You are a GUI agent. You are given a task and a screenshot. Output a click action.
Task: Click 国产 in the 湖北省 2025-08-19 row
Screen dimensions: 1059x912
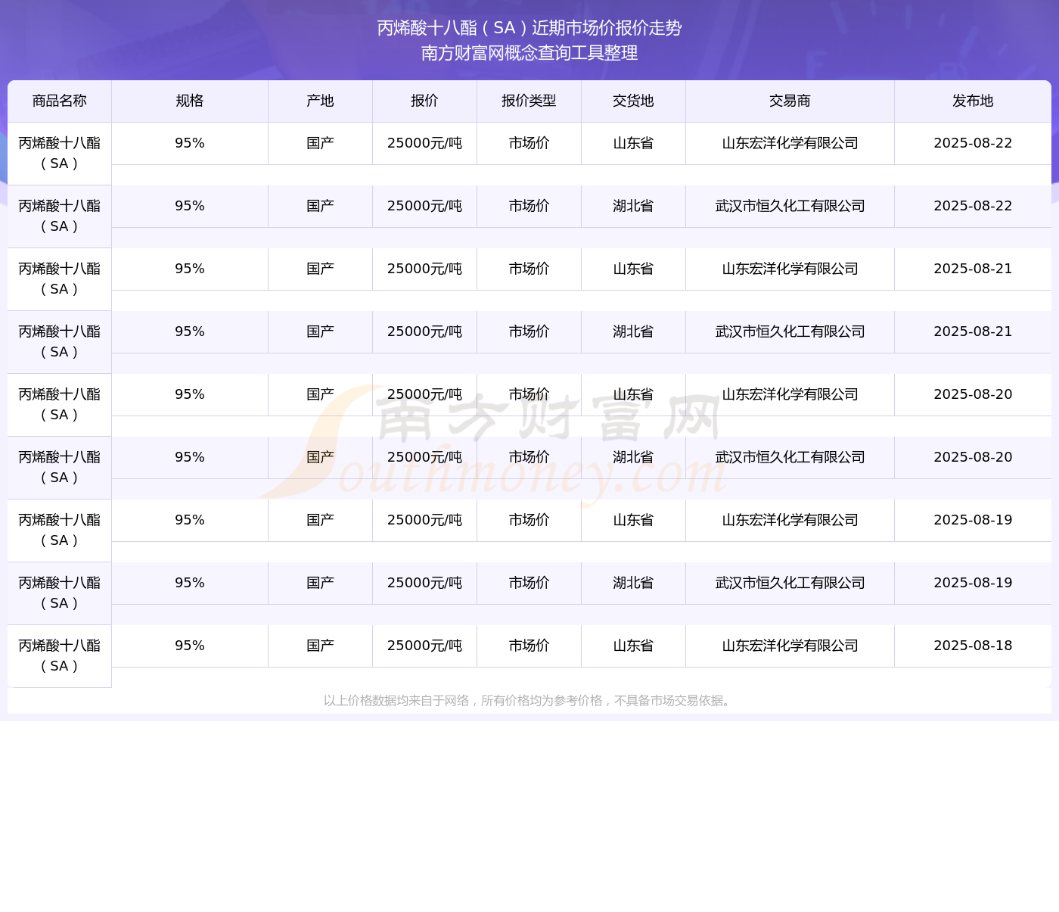pos(321,583)
